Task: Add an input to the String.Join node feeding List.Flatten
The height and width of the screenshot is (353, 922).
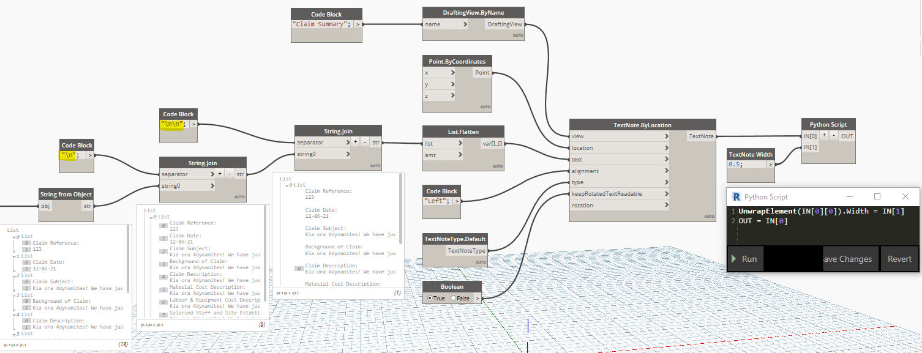Action: 356,142
